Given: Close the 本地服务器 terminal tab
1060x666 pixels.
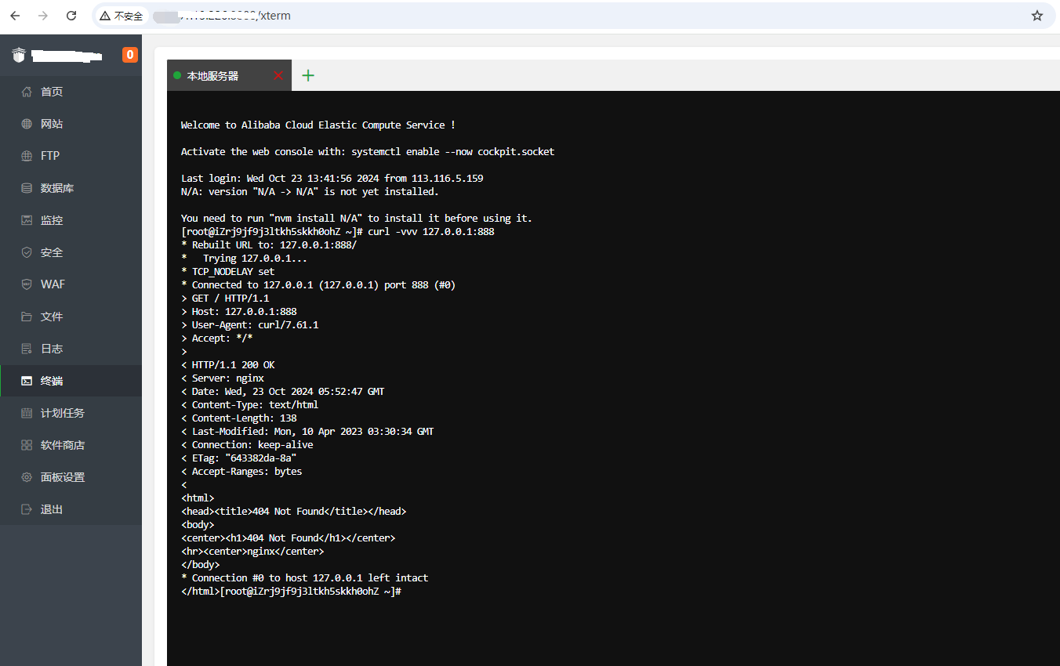Looking at the screenshot, I should (278, 76).
